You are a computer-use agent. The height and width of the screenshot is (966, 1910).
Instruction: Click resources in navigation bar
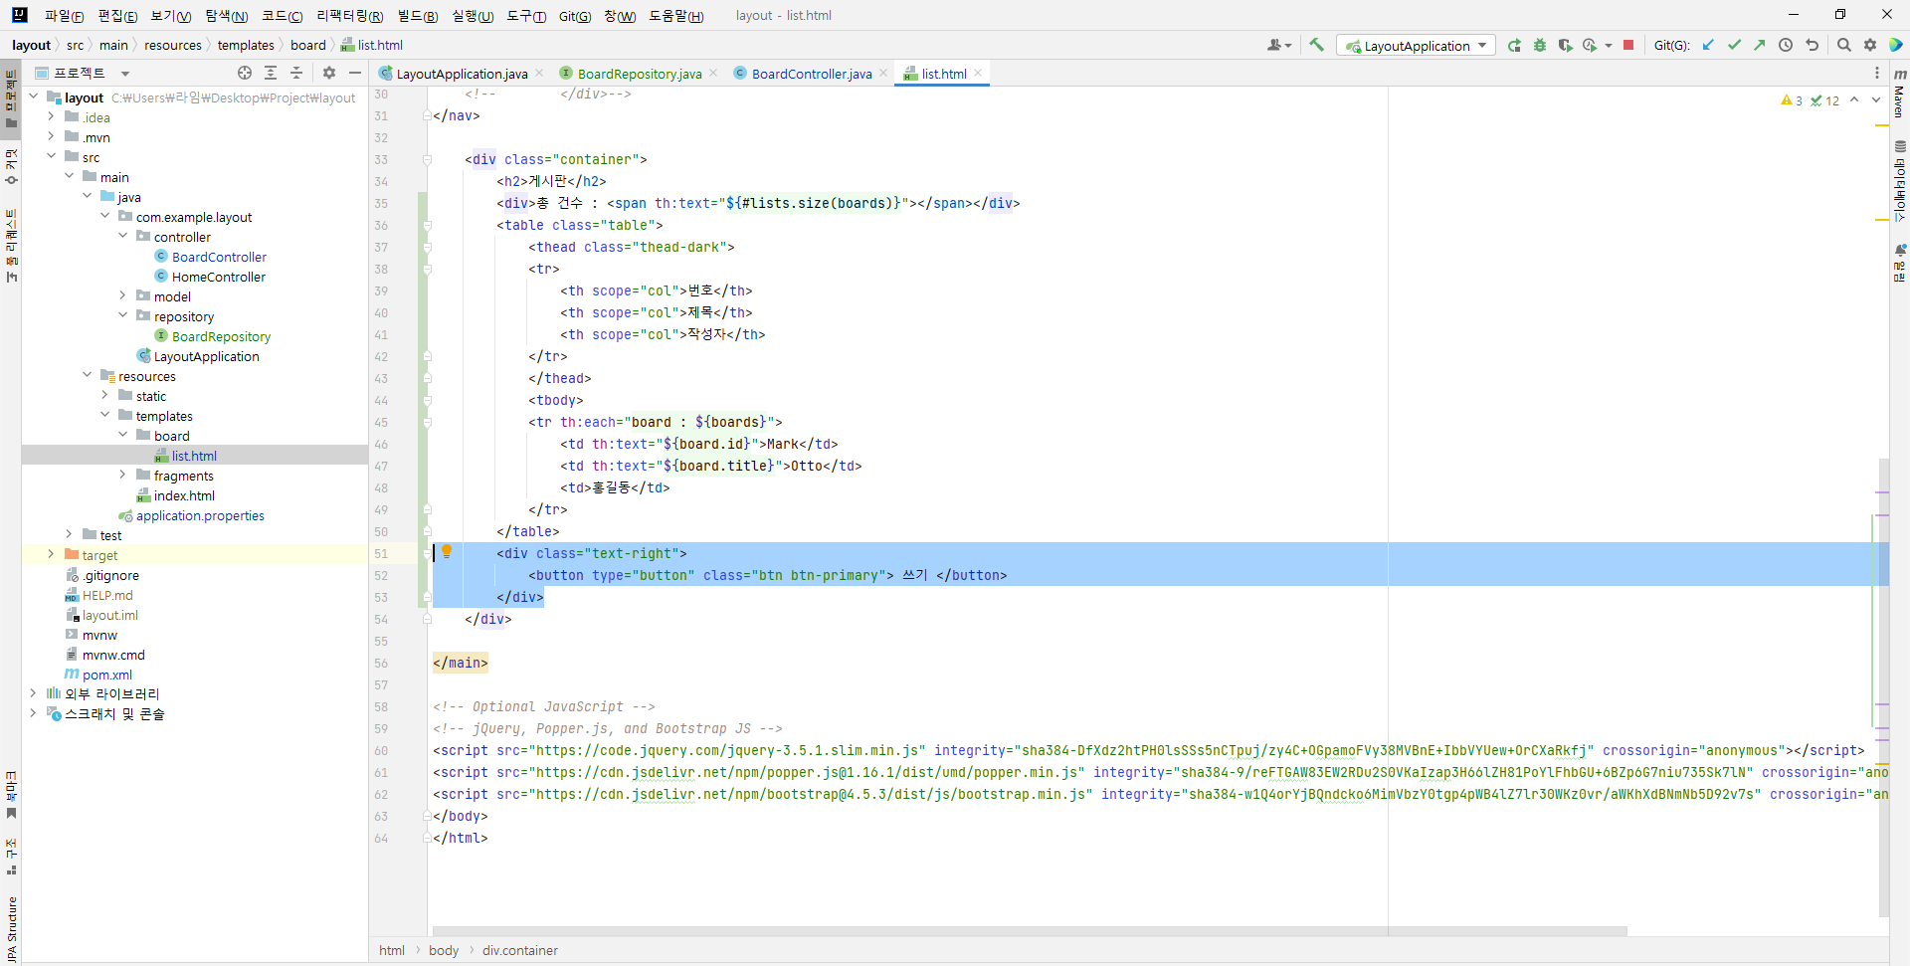coord(173,45)
